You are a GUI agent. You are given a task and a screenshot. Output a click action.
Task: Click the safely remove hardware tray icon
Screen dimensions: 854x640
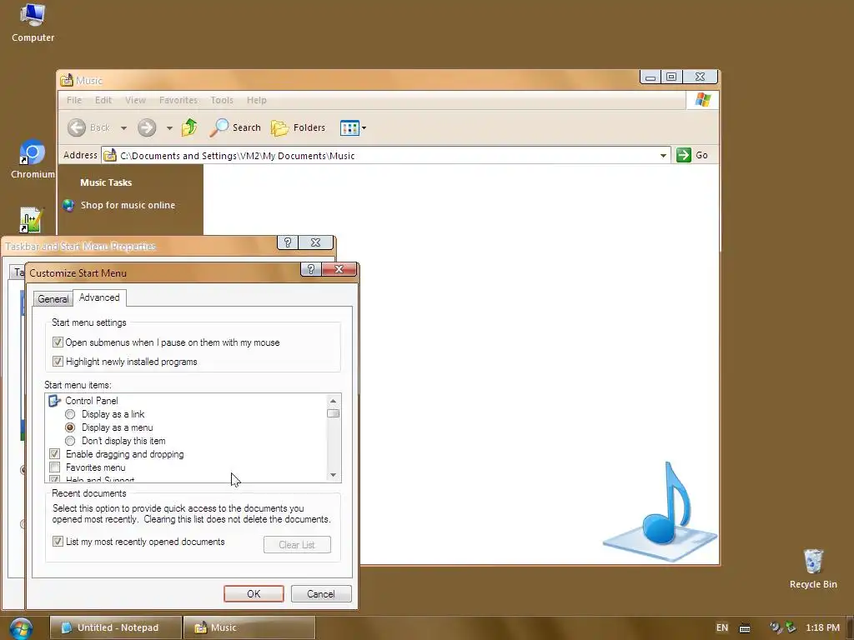point(791,627)
